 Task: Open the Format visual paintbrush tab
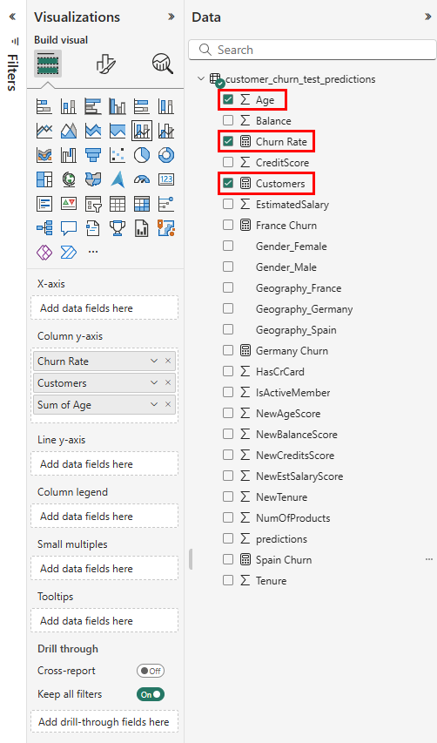105,64
